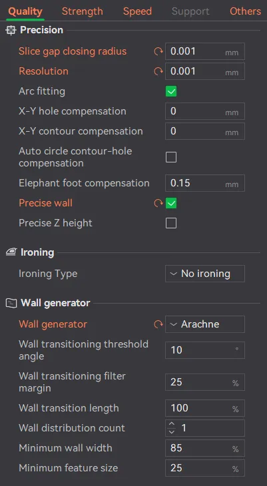This screenshot has height=486, width=267.
Task: Click the Resolution reset arrow icon
Action: (158, 72)
